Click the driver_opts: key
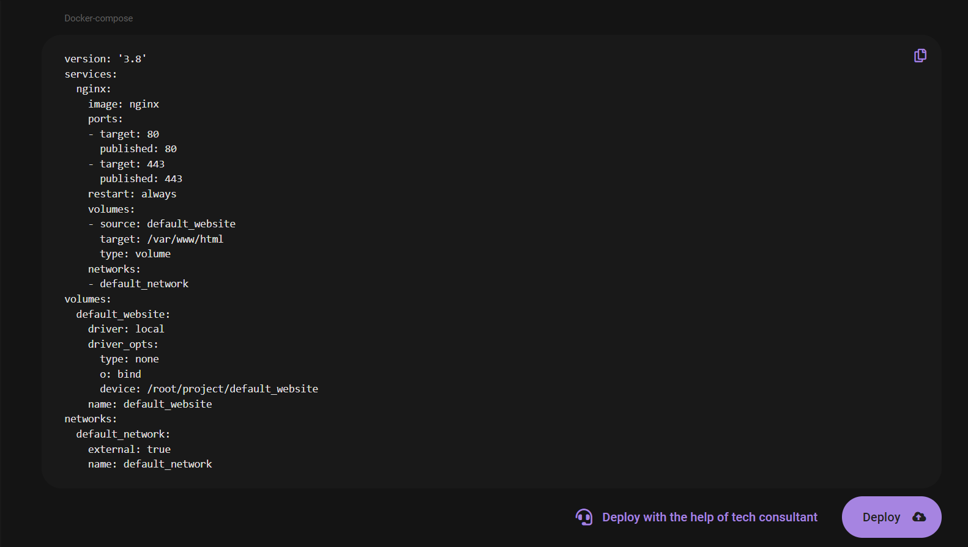The image size is (968, 547). pos(122,344)
